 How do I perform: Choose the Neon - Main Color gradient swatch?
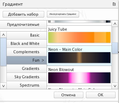79,58
